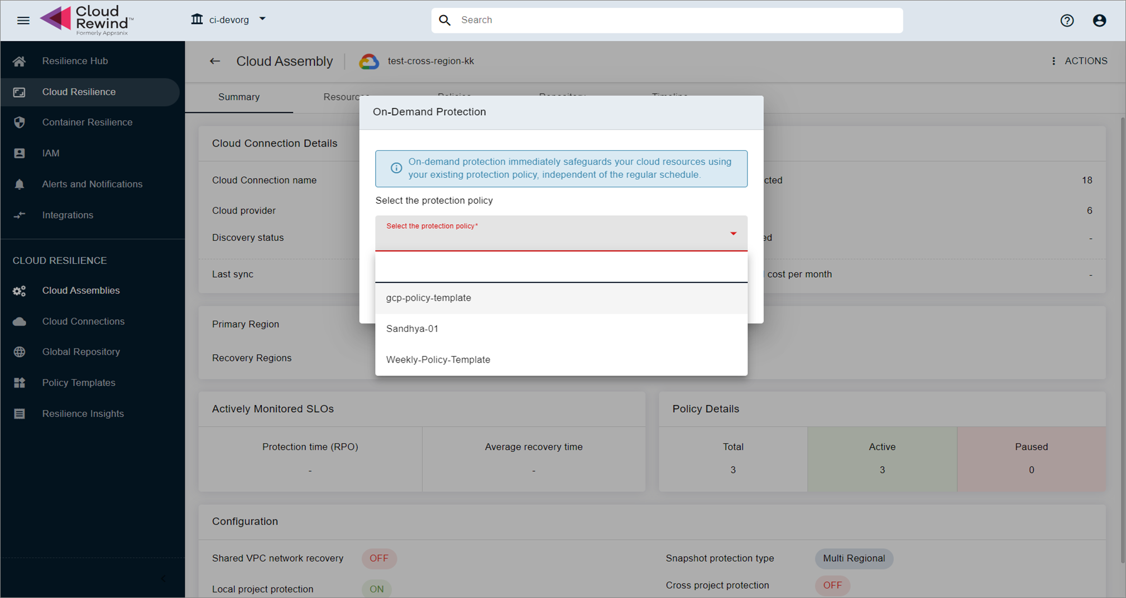Viewport: 1126px width, 598px height.
Task: Click the Resilience Hub home icon
Action: click(20, 61)
